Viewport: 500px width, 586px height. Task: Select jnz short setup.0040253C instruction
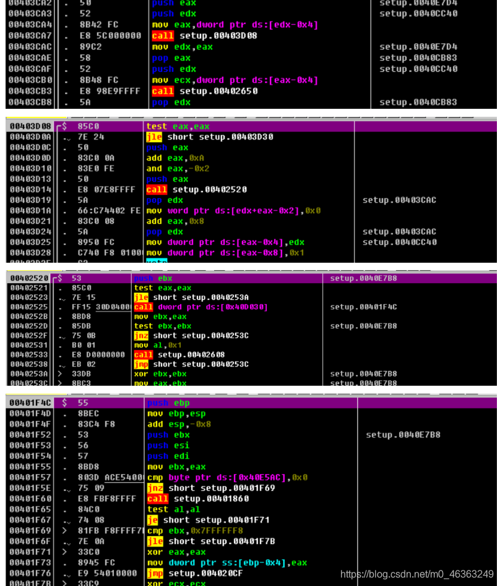pyautogui.click(x=191, y=336)
